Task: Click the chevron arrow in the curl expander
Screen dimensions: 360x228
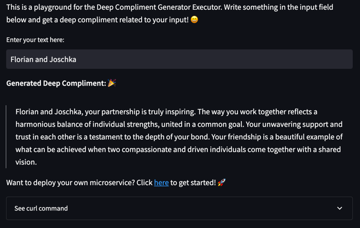Action: 339,208
